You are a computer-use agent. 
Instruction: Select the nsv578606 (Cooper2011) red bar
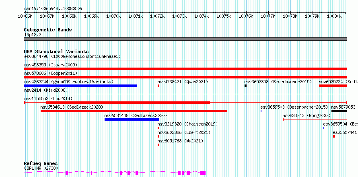pyautogui.click(x=185, y=77)
